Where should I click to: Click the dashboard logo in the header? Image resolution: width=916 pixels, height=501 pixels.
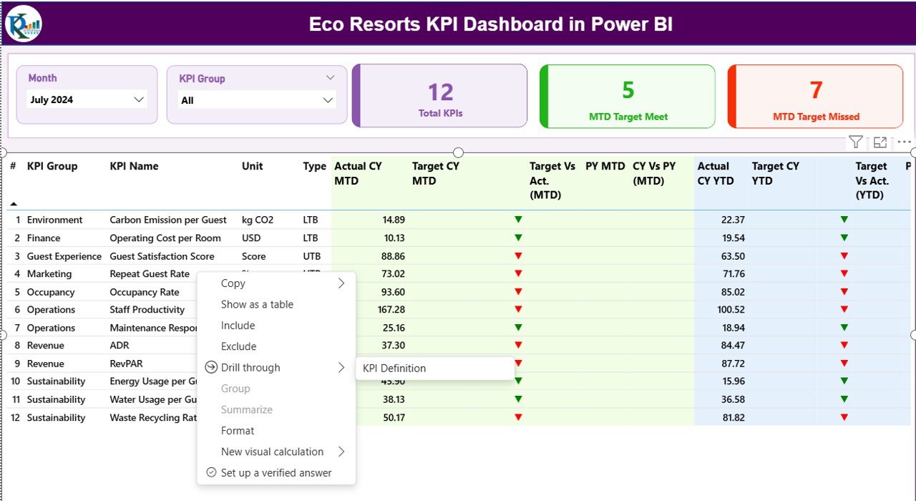[24, 24]
